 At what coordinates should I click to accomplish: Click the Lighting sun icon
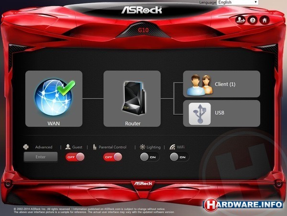pos(143,147)
